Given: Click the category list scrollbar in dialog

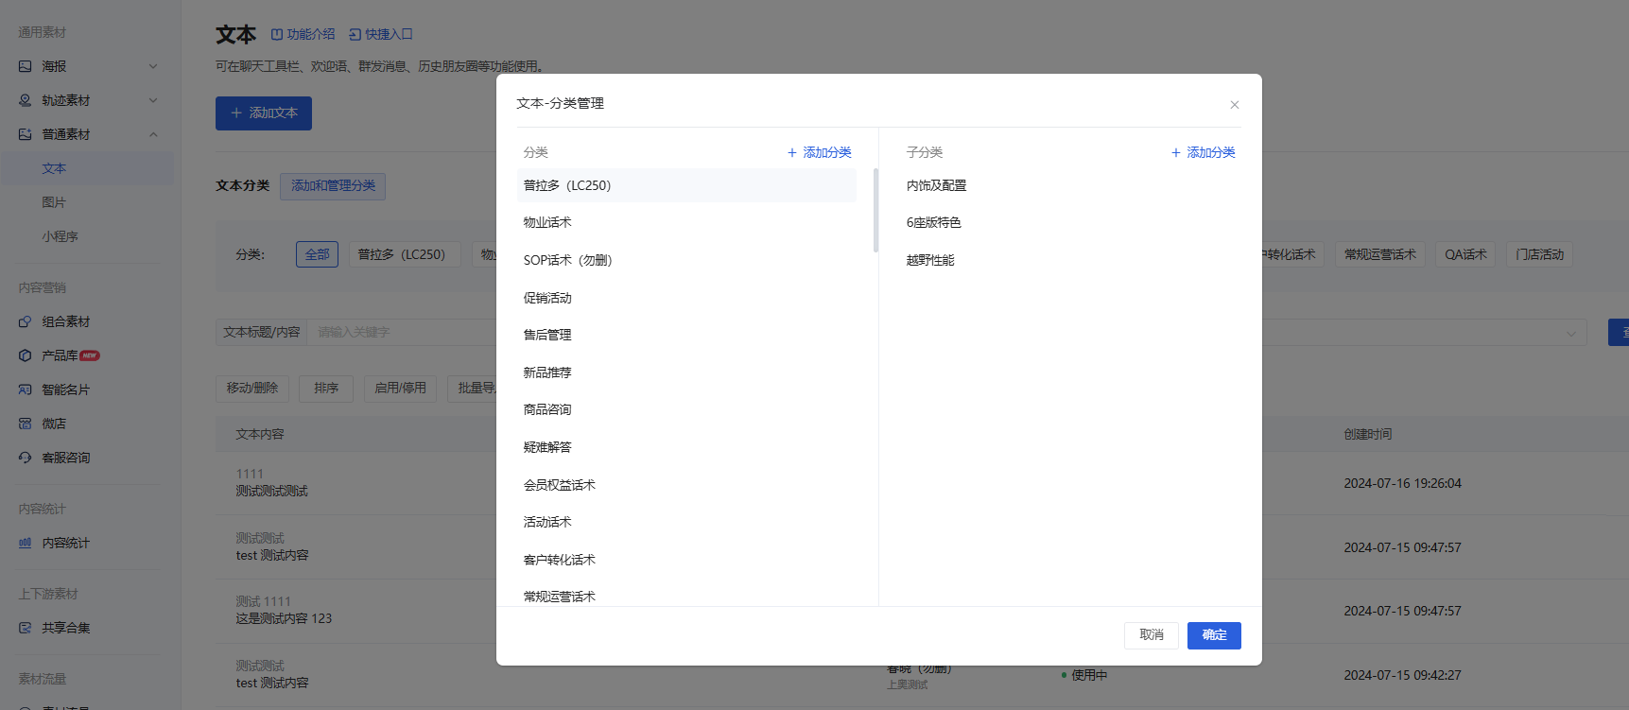Looking at the screenshot, I should click(876, 211).
